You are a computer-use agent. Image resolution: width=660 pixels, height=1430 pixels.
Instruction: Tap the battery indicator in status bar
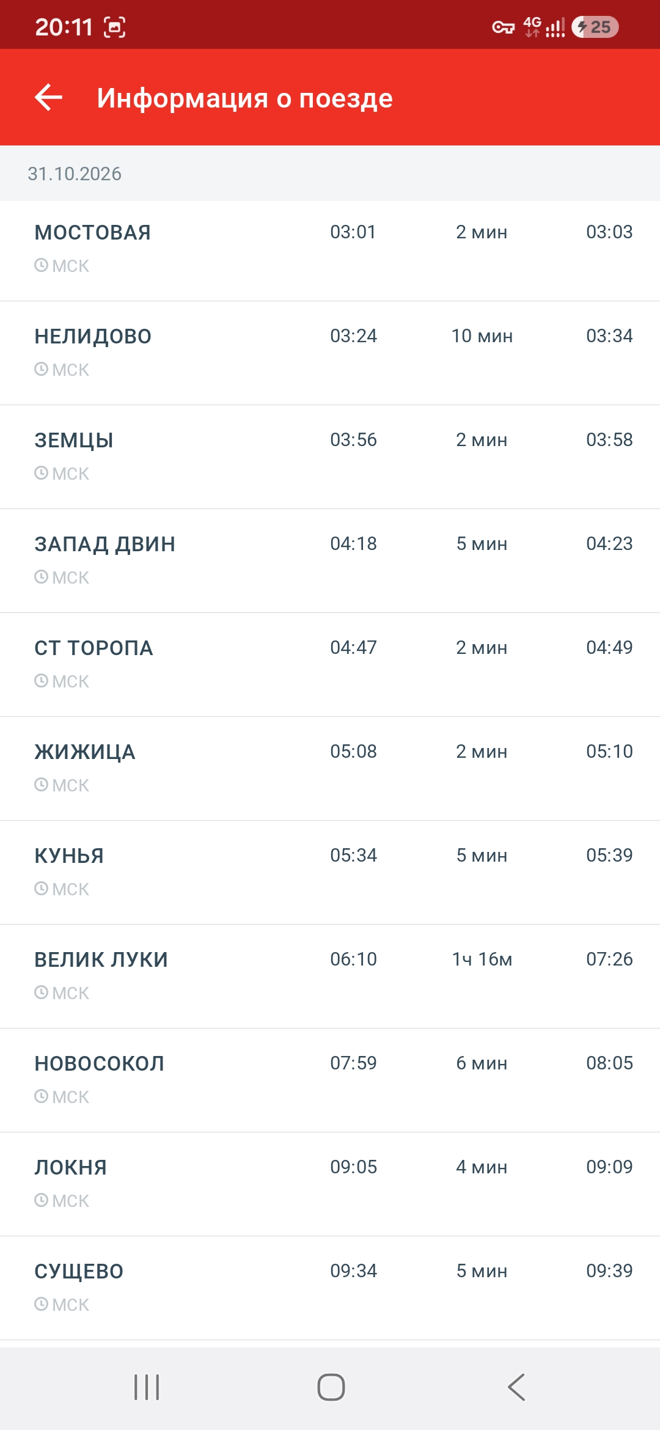(595, 27)
